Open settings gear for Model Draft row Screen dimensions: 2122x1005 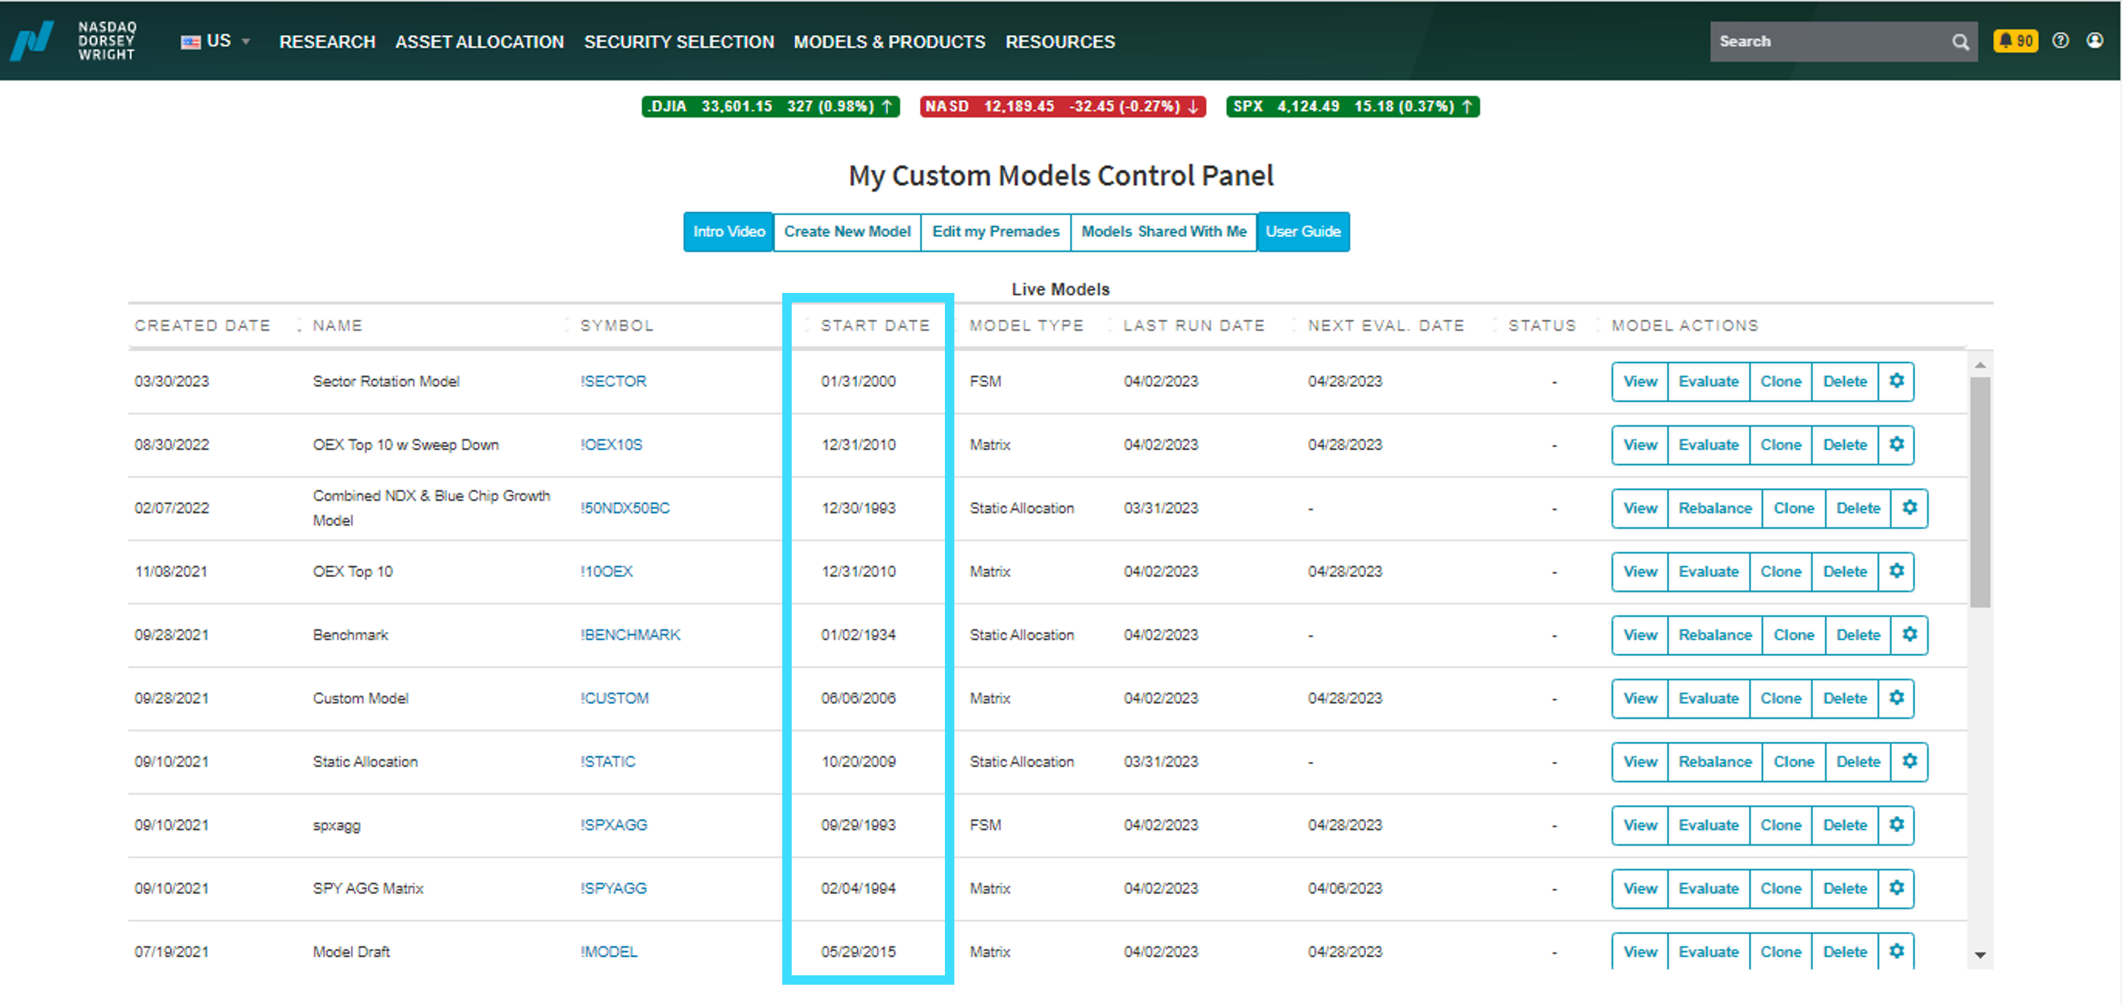(1897, 952)
